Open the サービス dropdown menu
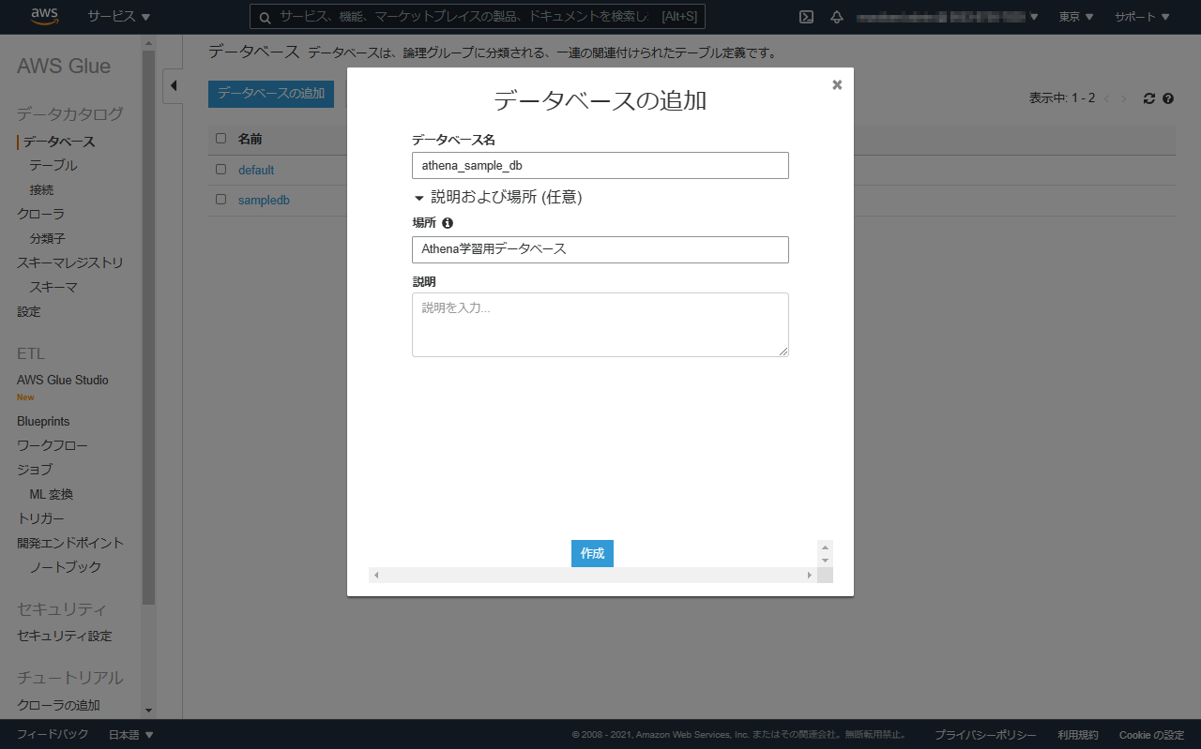1201x749 pixels. (119, 17)
